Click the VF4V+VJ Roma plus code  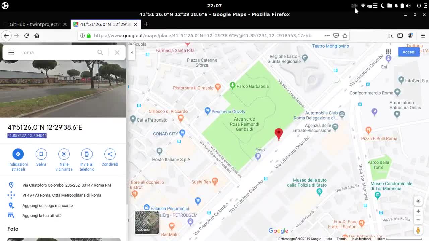(63, 195)
